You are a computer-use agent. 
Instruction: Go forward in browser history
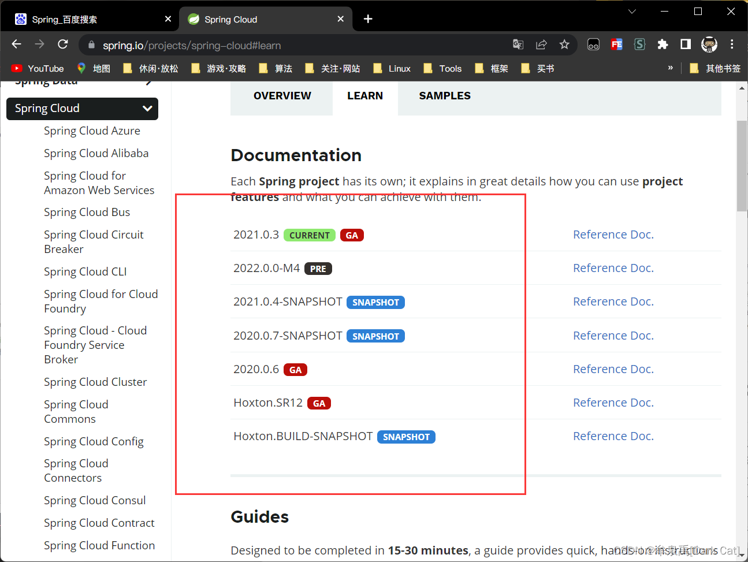click(39, 44)
